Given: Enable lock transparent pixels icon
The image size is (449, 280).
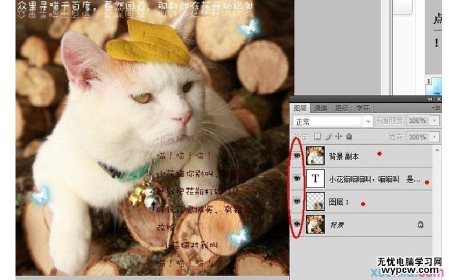Looking at the screenshot, I should [317, 136].
